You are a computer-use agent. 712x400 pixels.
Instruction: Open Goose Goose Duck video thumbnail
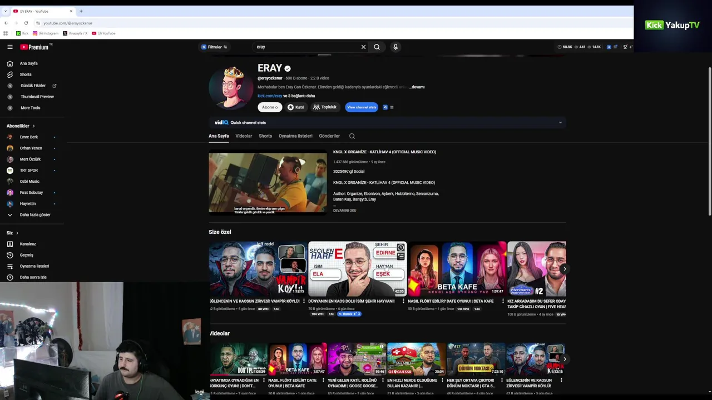[357, 359]
